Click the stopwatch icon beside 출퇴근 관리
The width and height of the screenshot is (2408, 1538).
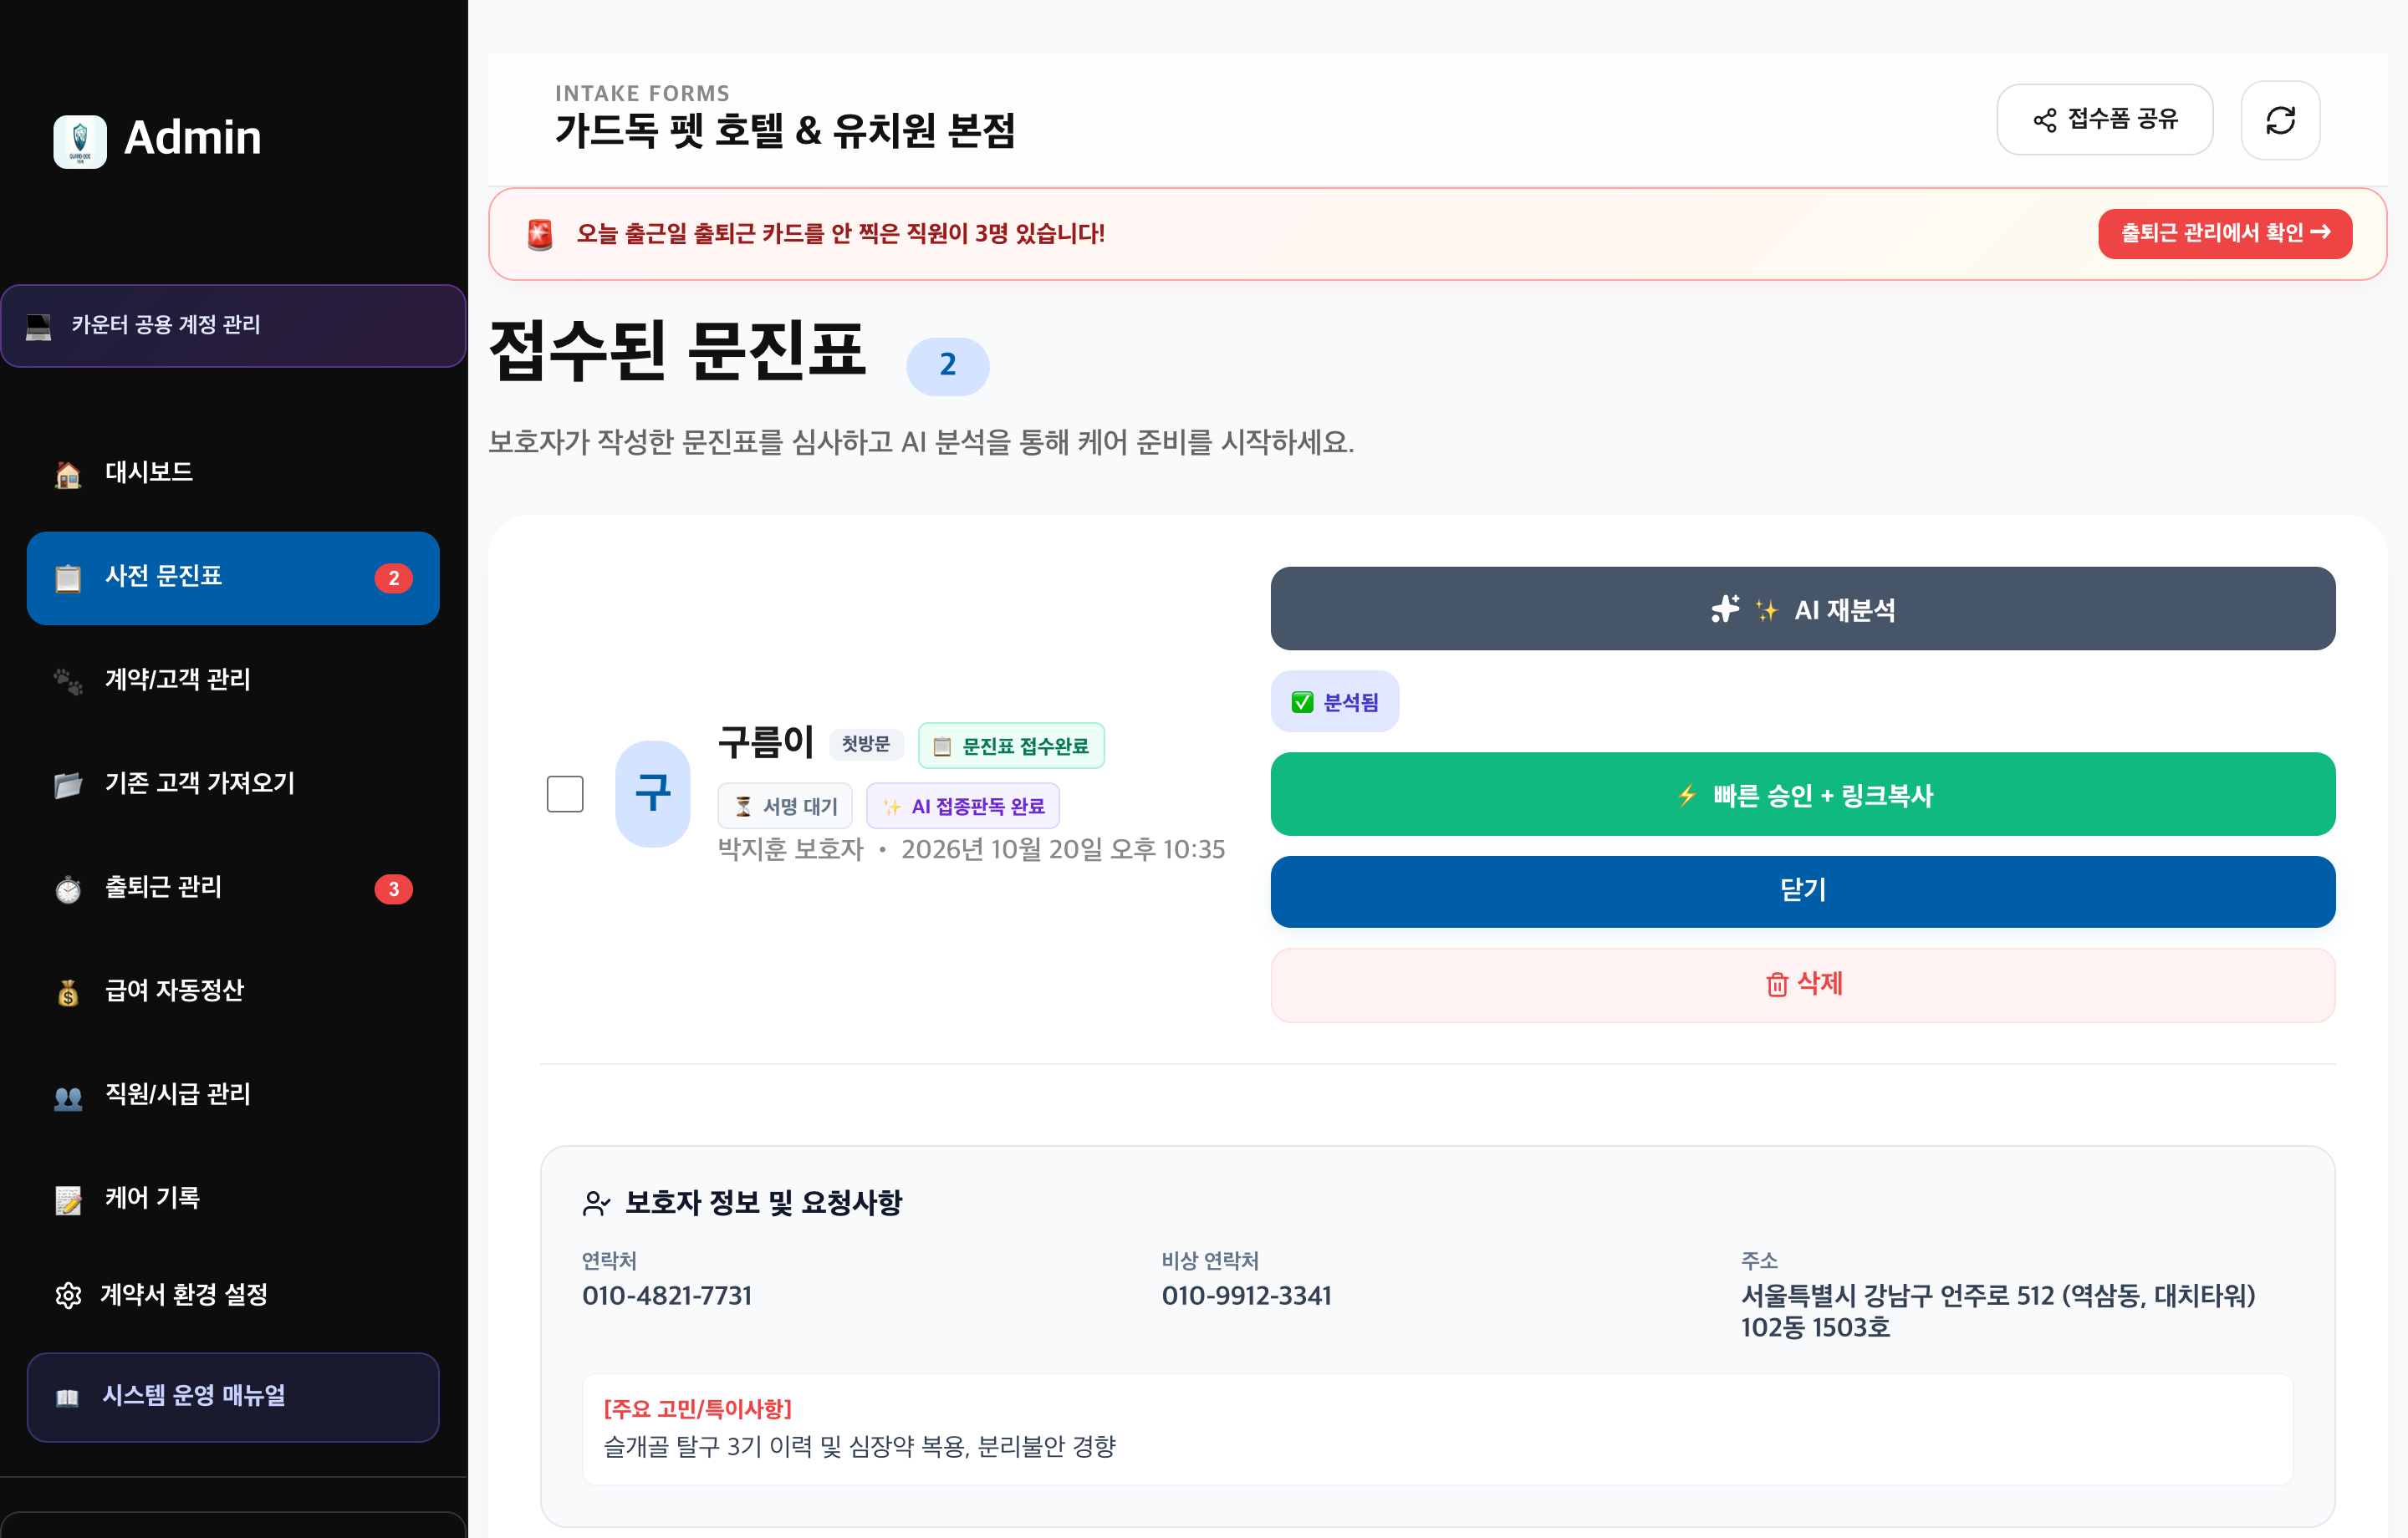point(68,889)
